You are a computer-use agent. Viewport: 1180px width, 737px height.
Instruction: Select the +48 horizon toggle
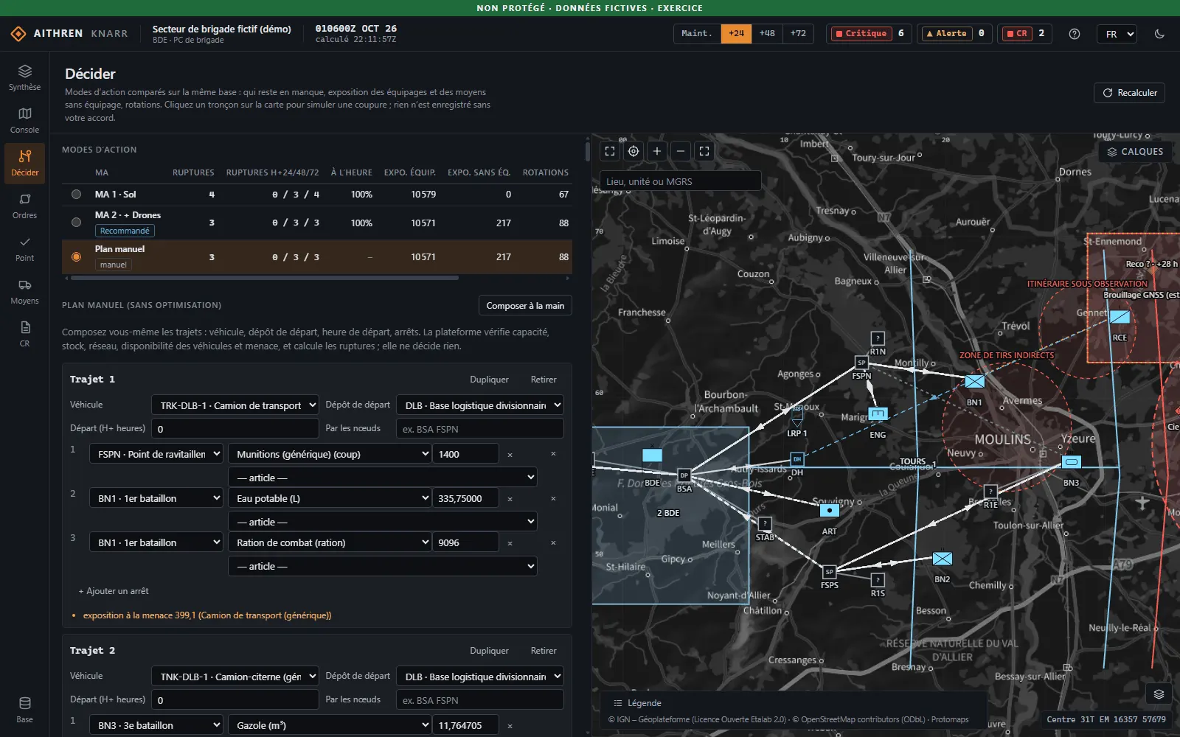767,34
